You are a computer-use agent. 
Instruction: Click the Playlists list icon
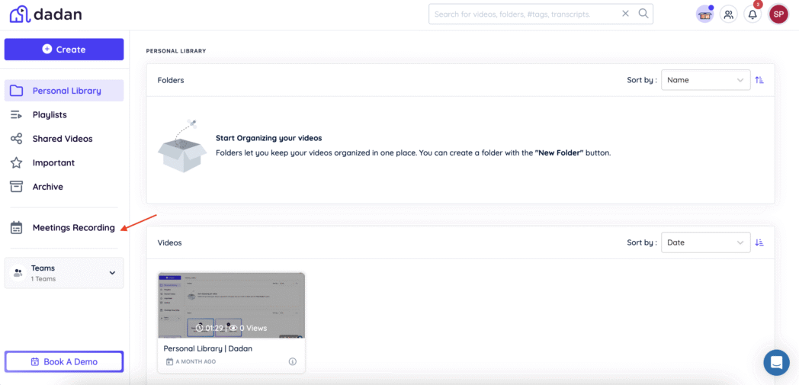pyautogui.click(x=17, y=114)
